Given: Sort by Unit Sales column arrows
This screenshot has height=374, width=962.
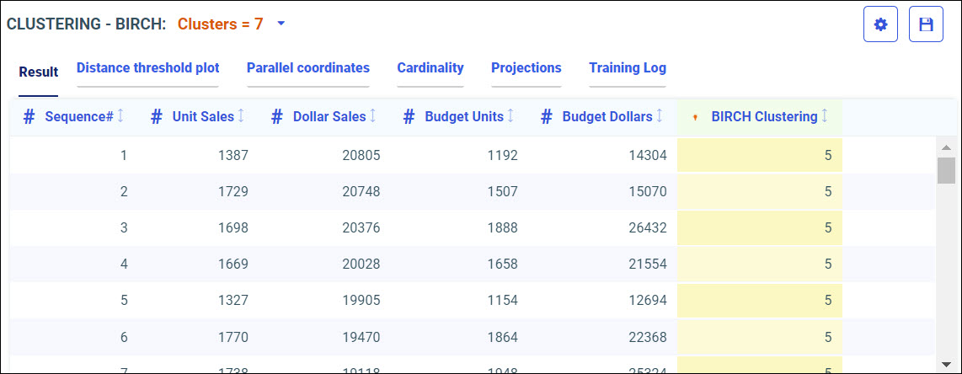Looking at the screenshot, I should click(x=242, y=116).
